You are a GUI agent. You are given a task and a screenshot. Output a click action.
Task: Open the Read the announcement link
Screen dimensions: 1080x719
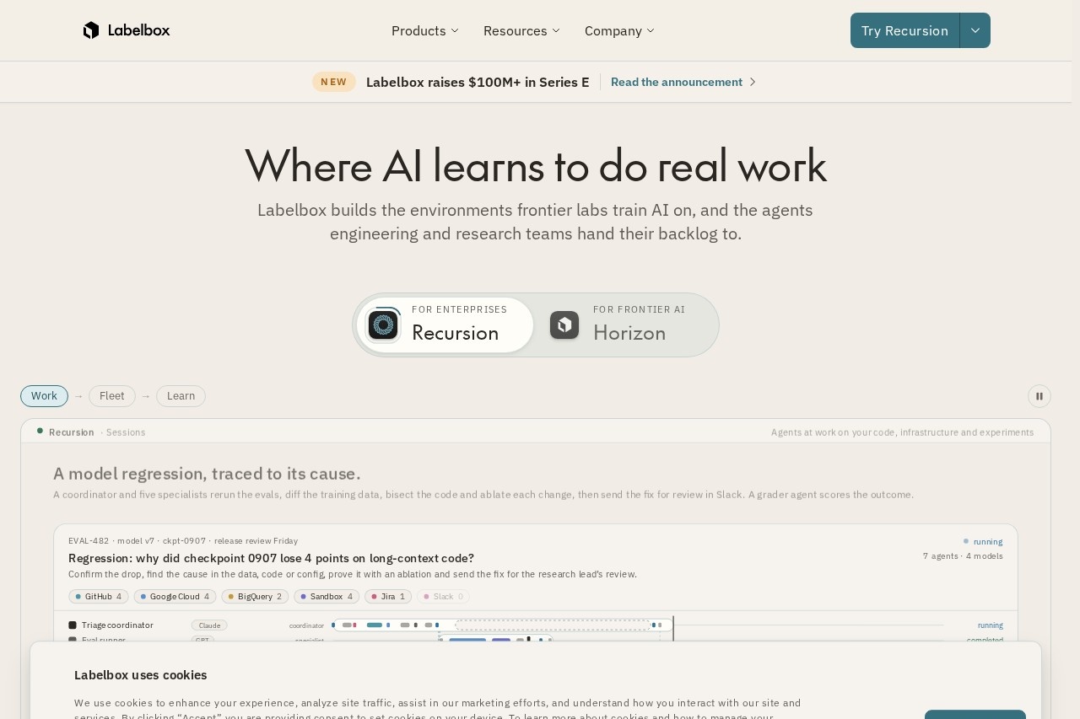(x=683, y=82)
